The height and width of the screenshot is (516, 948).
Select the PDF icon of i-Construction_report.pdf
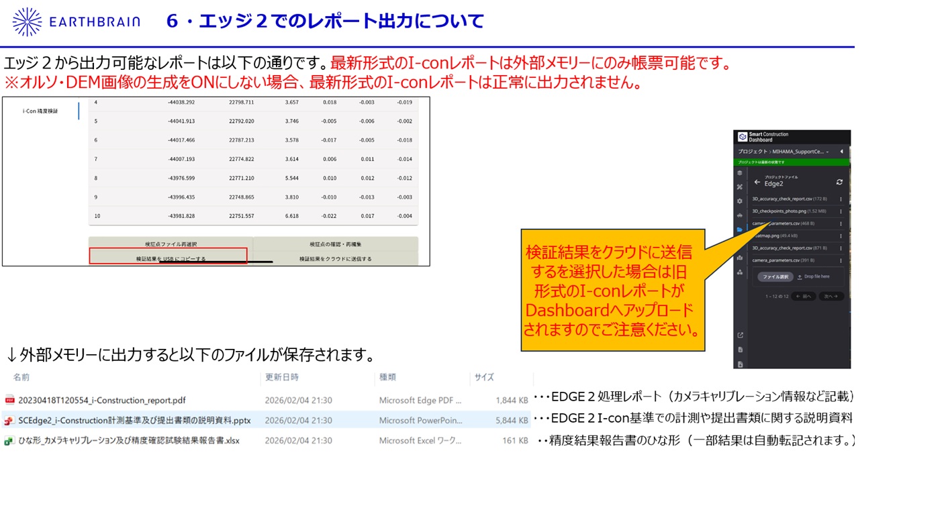pos(9,401)
